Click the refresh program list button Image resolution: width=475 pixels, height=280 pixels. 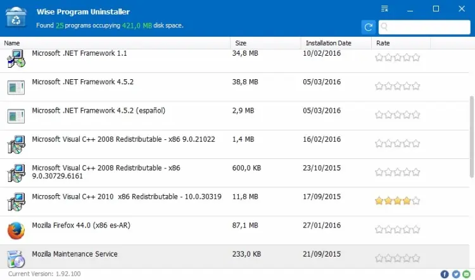point(369,27)
